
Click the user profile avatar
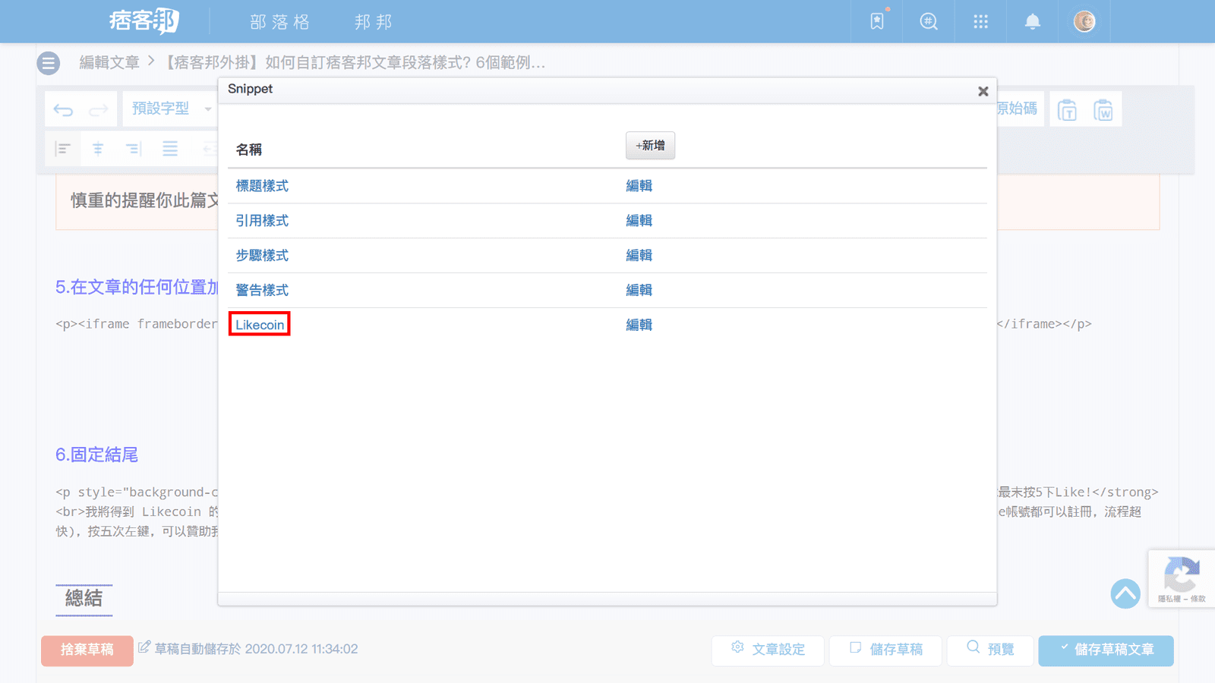pos(1084,21)
